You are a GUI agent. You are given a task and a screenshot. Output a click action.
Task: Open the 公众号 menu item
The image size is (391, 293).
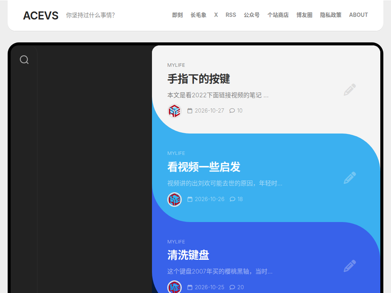pyautogui.click(x=252, y=15)
